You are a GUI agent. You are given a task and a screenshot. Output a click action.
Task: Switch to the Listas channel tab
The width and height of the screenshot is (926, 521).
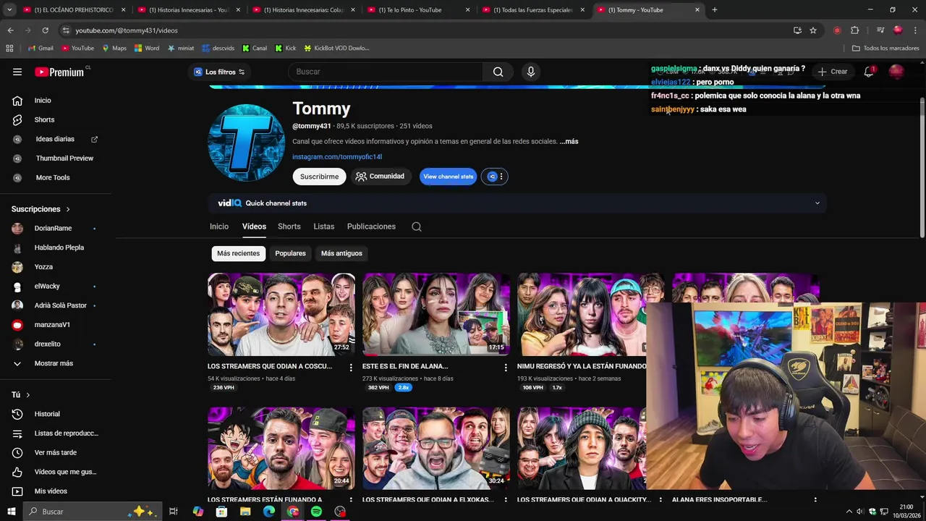(x=324, y=226)
